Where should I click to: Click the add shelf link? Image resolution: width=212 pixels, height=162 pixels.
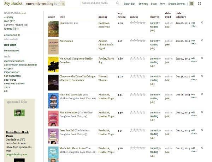point(10,45)
